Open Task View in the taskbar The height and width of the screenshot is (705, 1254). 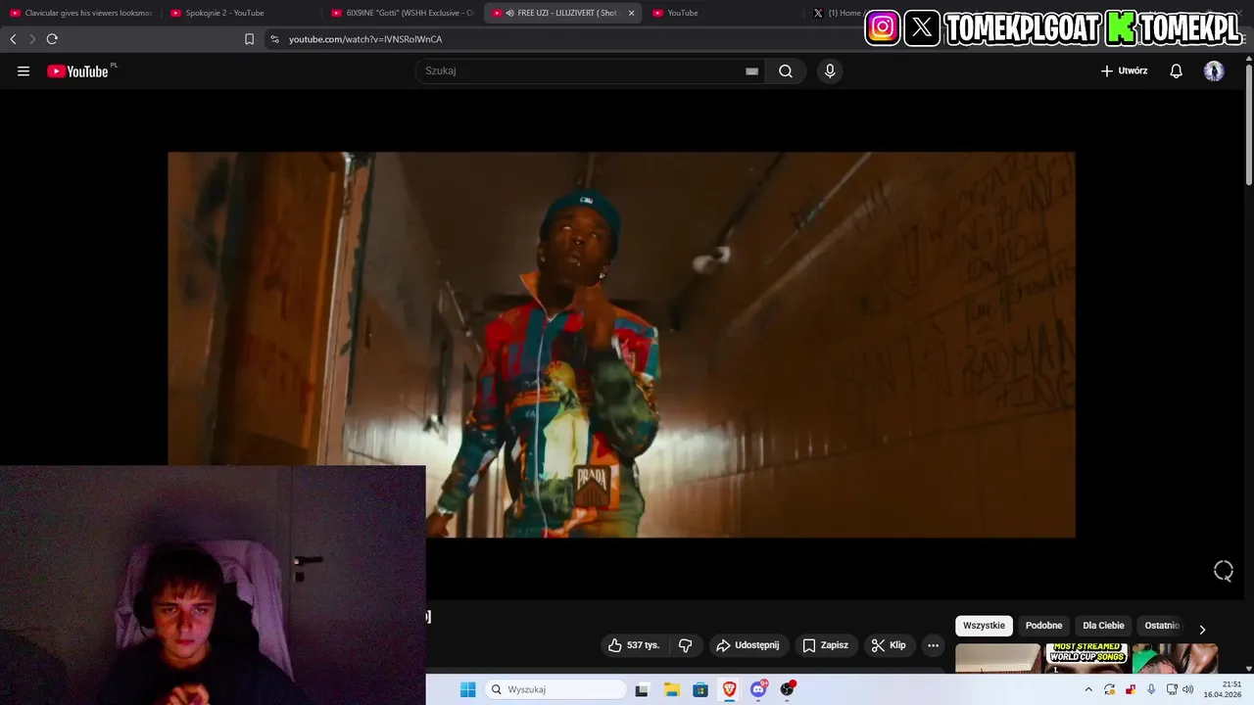642,689
